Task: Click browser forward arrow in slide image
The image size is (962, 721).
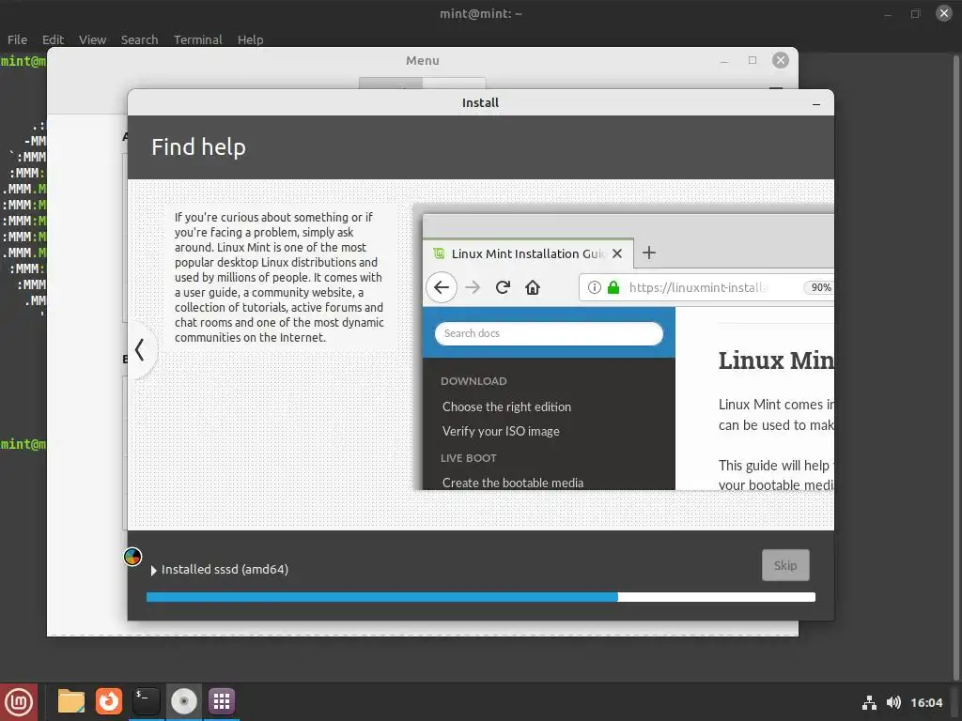Action: [x=473, y=287]
